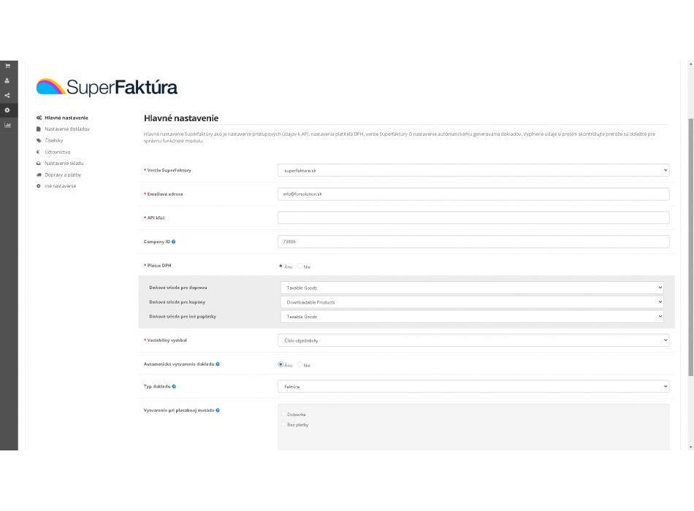This screenshot has height=511, width=694.
Task: Show help tooltip for Automatické vytvorenie dokladu
Action: pyautogui.click(x=217, y=364)
